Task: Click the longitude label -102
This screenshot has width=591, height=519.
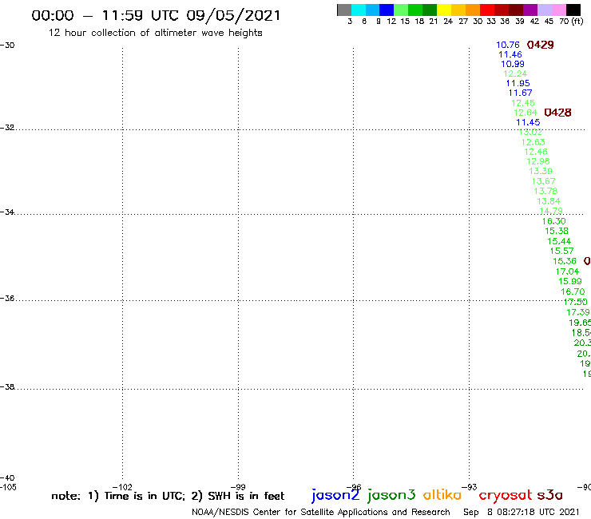Action: [122, 487]
